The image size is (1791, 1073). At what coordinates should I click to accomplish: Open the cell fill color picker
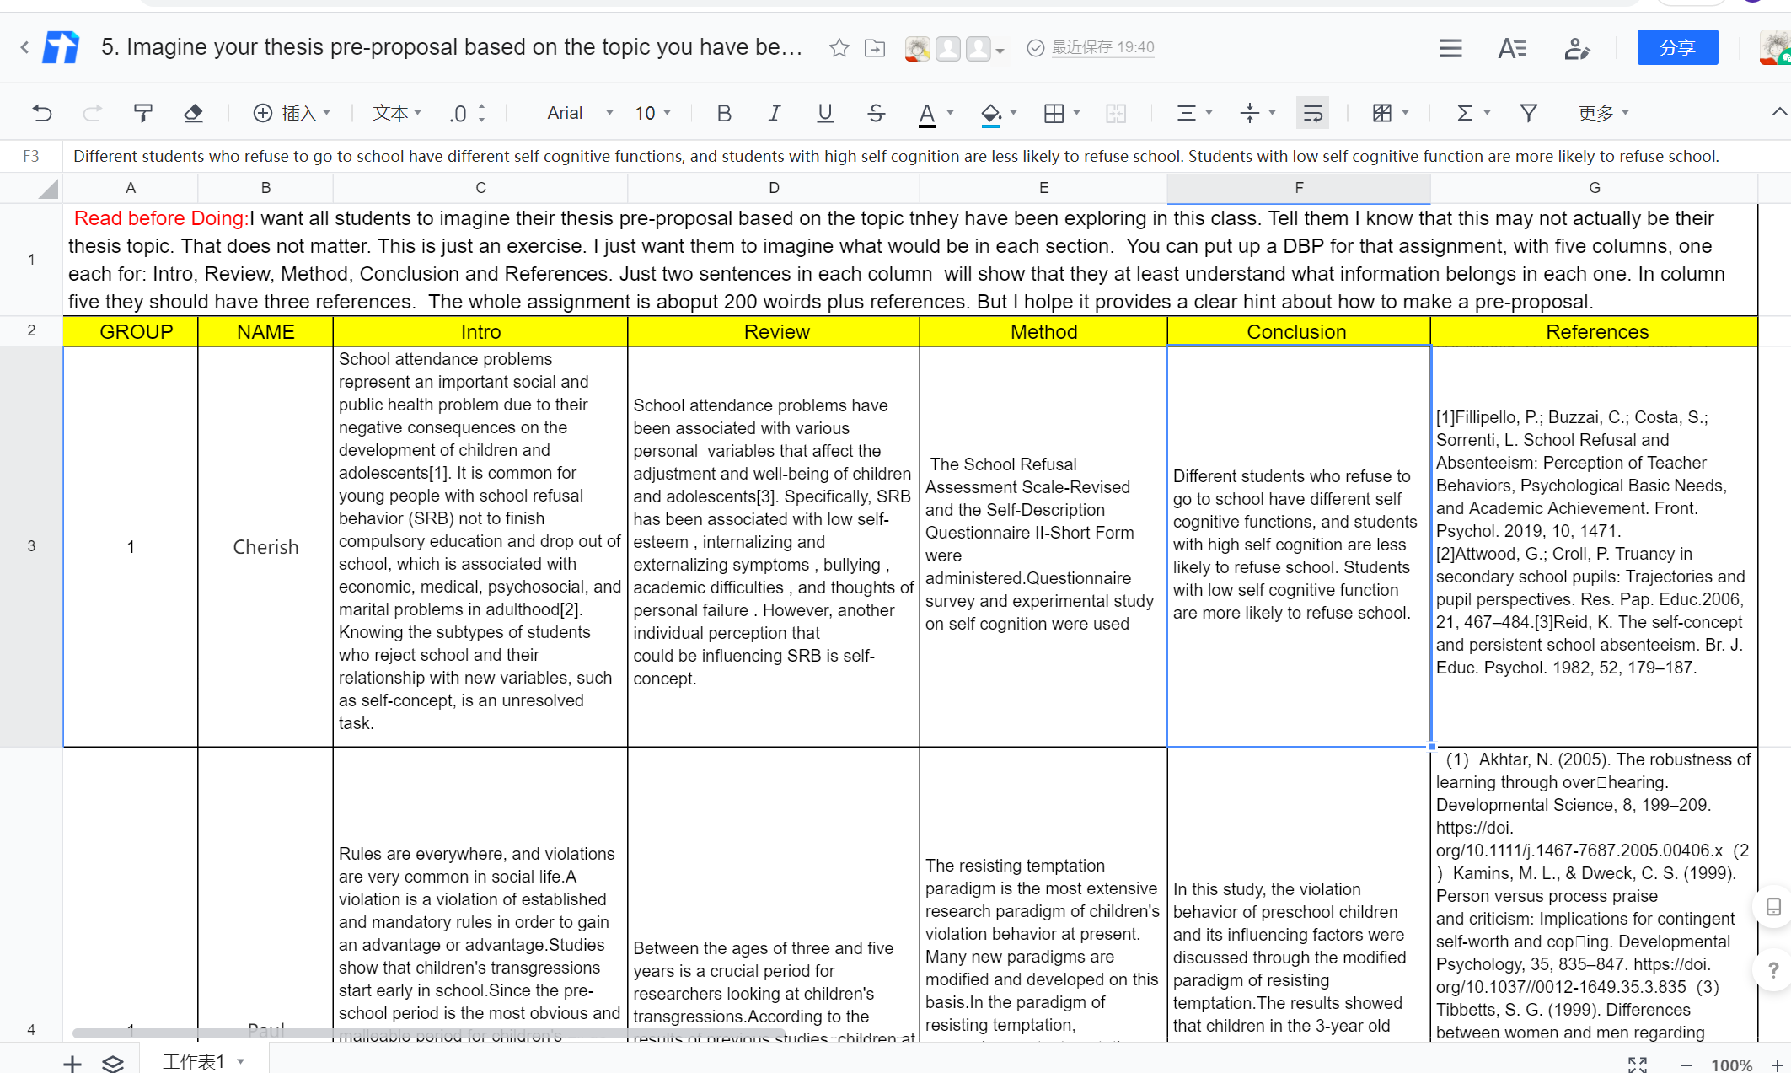click(991, 113)
